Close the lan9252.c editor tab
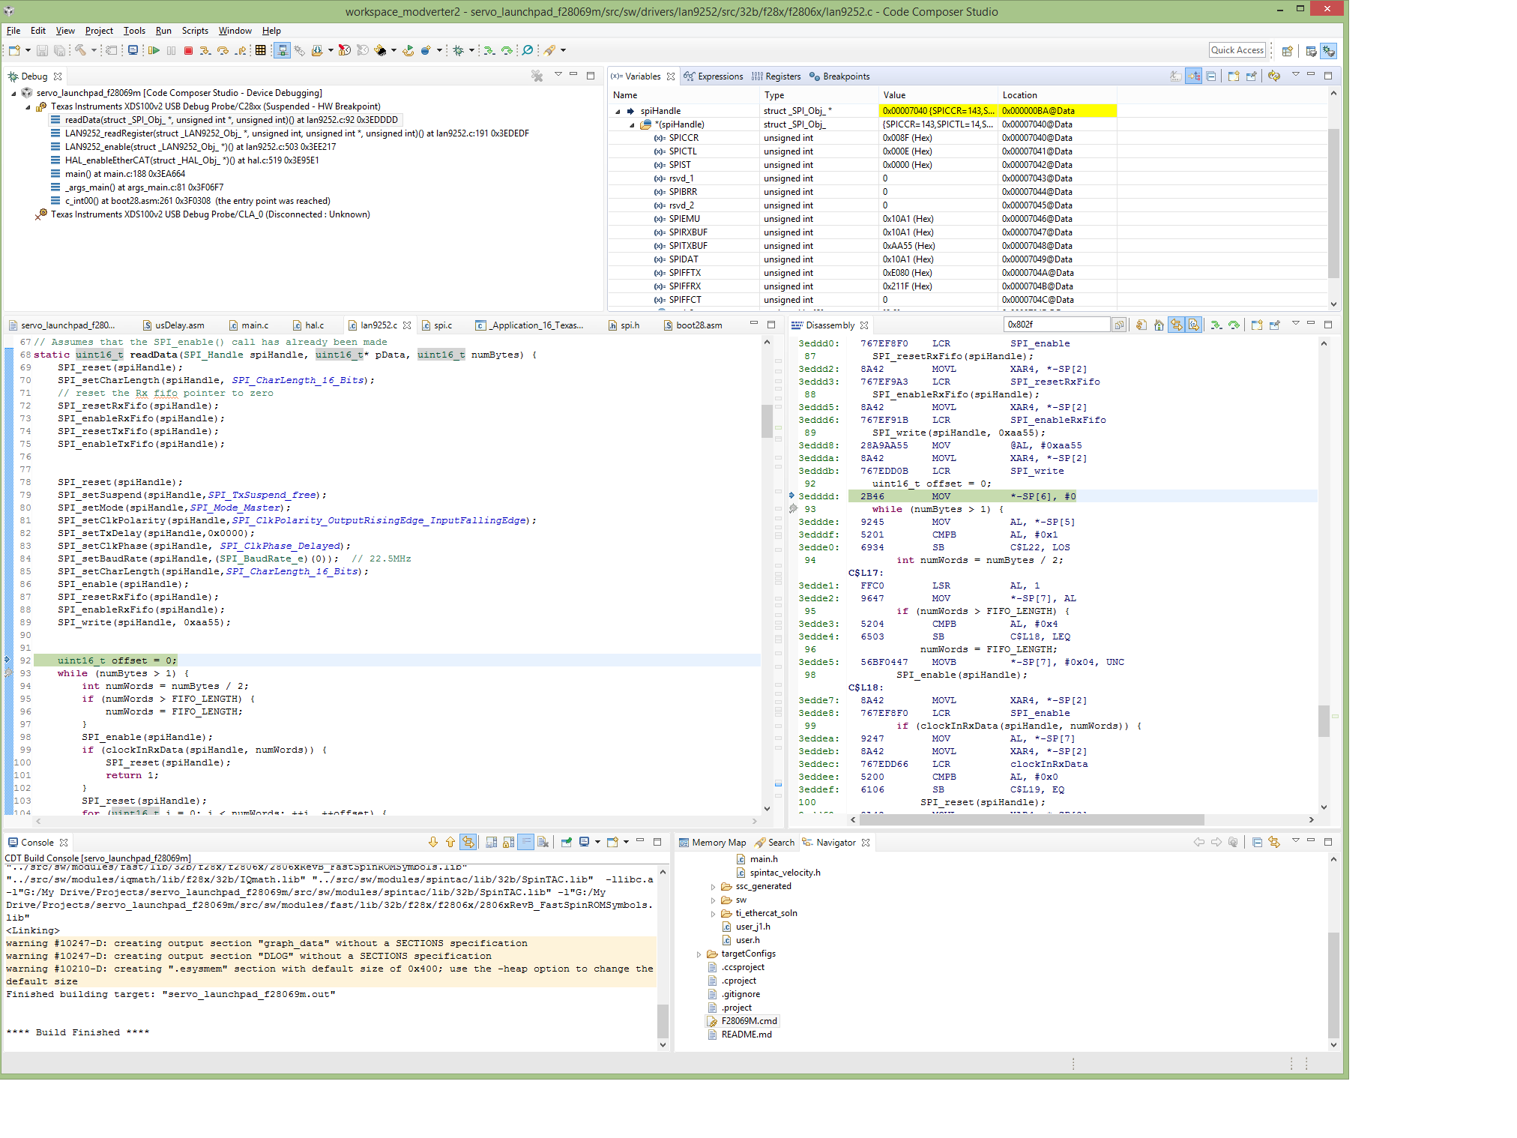This screenshot has height=1138, width=1517. (x=407, y=325)
